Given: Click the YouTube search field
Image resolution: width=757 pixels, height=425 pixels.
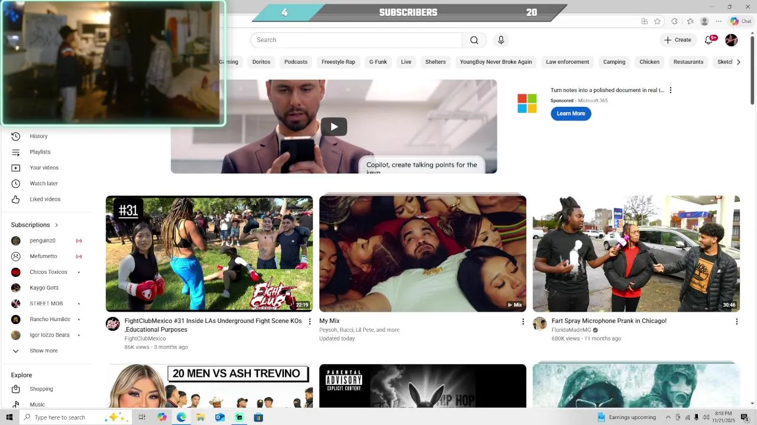Looking at the screenshot, I should (x=356, y=40).
